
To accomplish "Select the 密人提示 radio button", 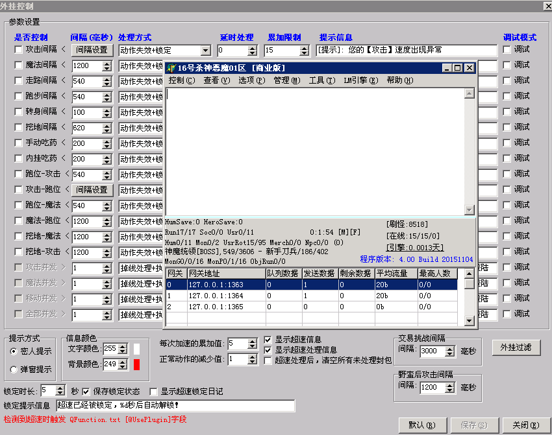I will (14, 351).
